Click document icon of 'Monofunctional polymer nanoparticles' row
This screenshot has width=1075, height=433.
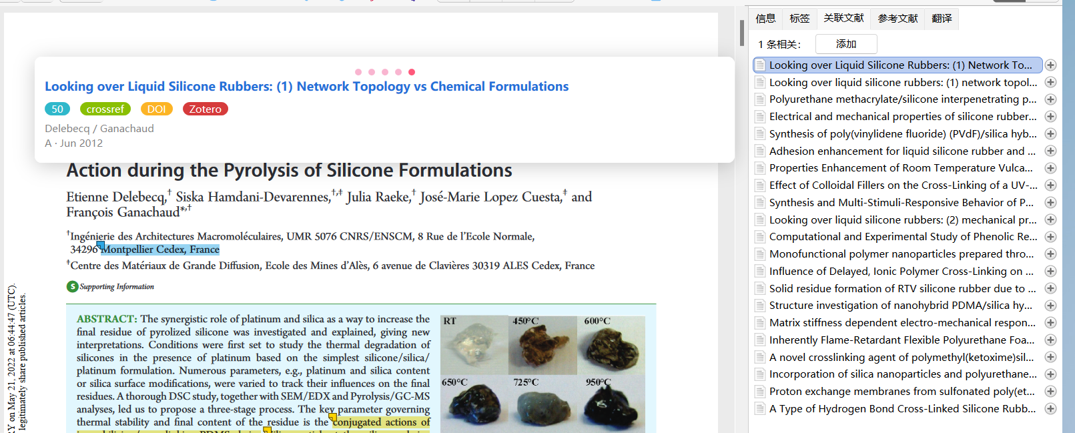760,254
